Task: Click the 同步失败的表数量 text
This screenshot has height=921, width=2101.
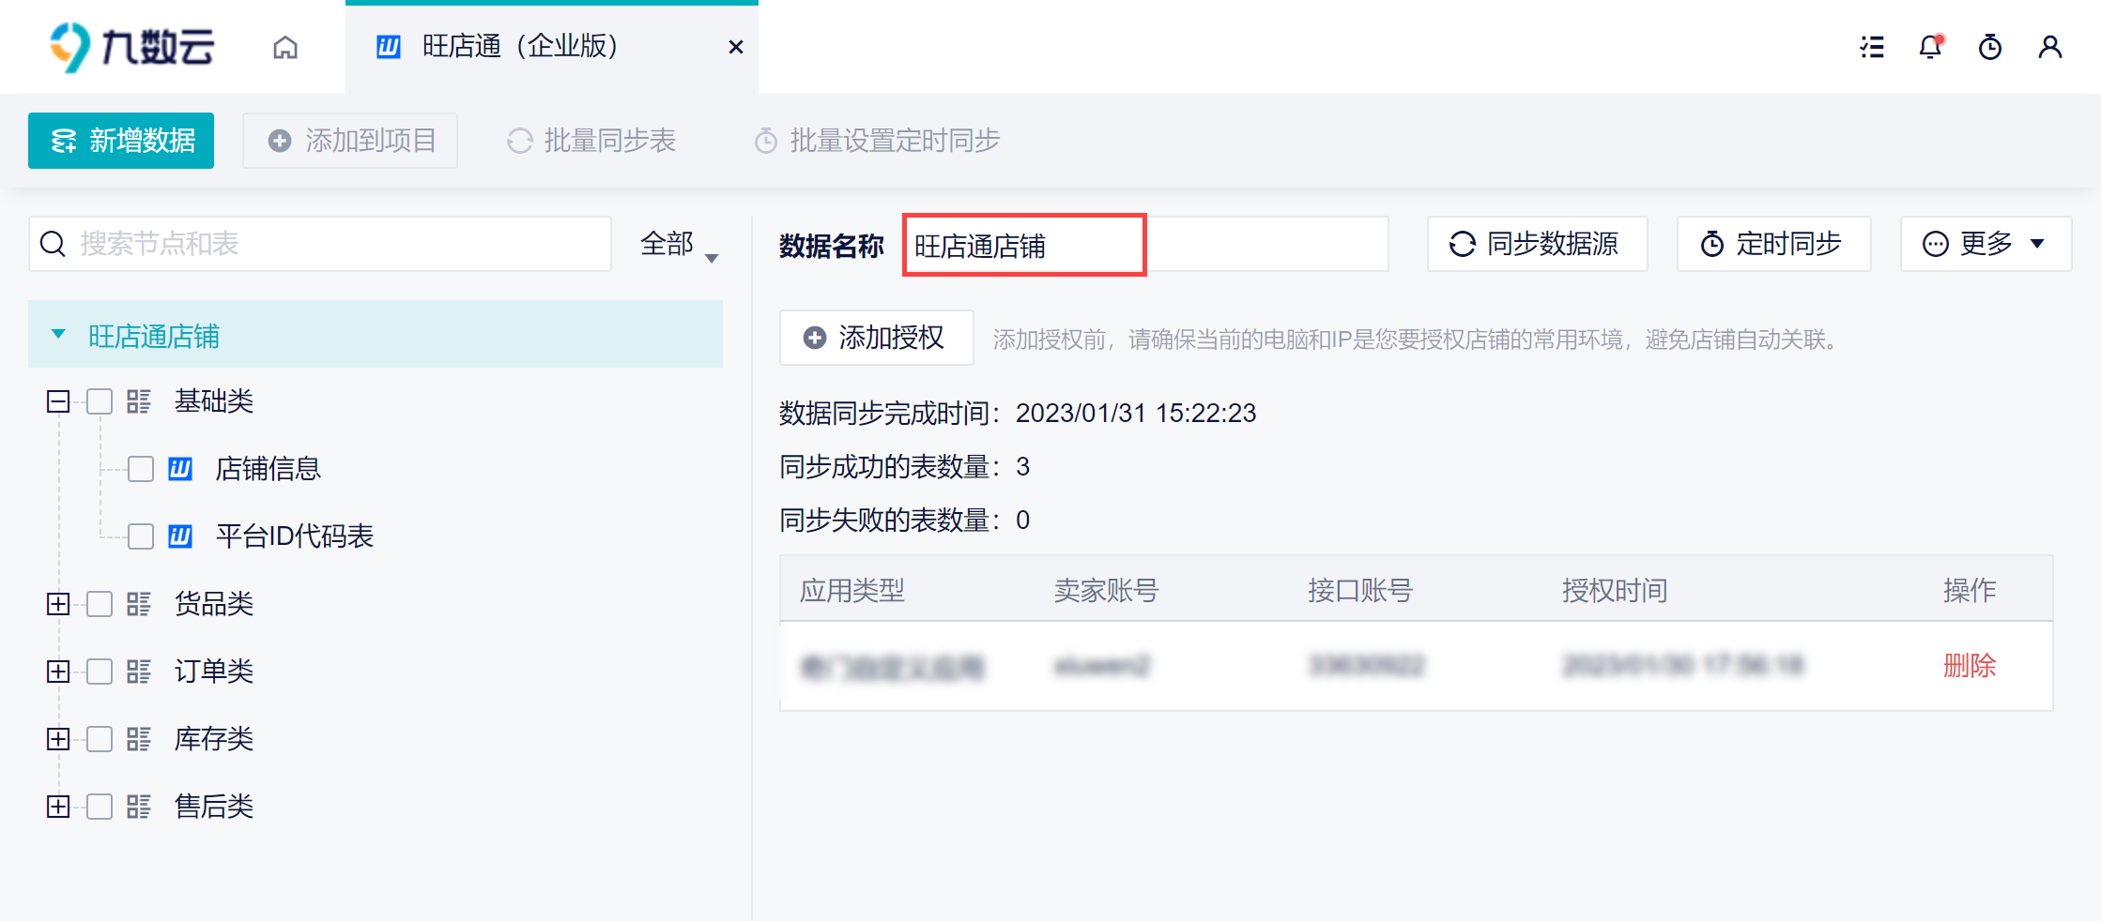Action: coord(904,520)
